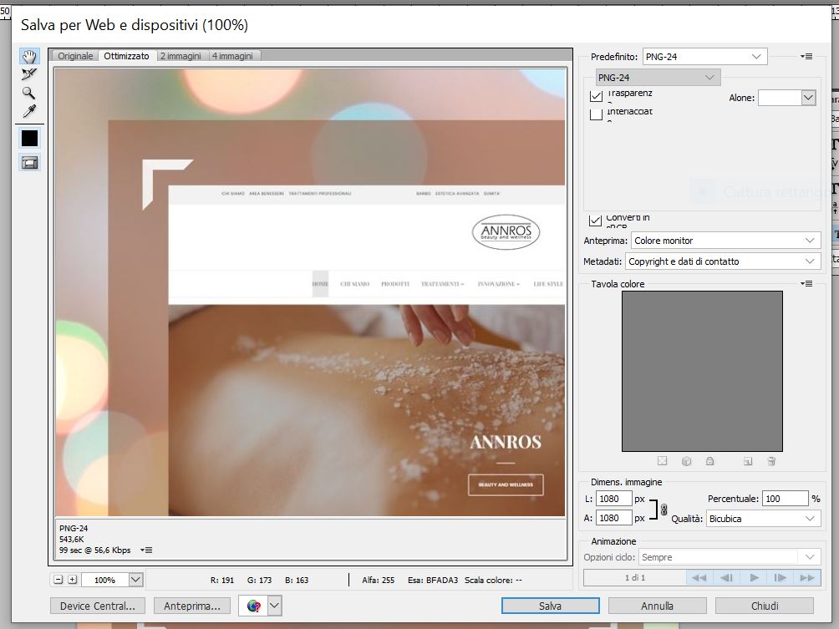The width and height of the screenshot is (839, 629).
Task: Click the optimized ANNROS preview image
Action: pyautogui.click(x=310, y=292)
